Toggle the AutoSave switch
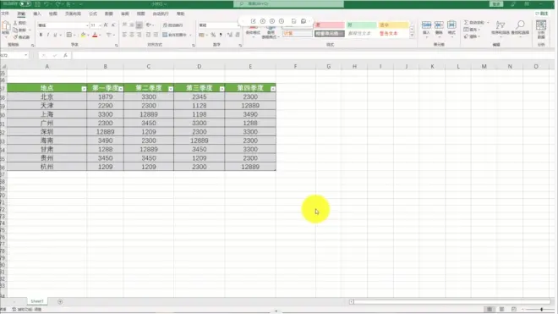 pyautogui.click(x=25, y=4)
